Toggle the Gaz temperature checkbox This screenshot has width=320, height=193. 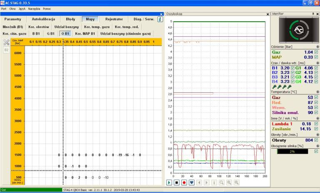point(316,97)
